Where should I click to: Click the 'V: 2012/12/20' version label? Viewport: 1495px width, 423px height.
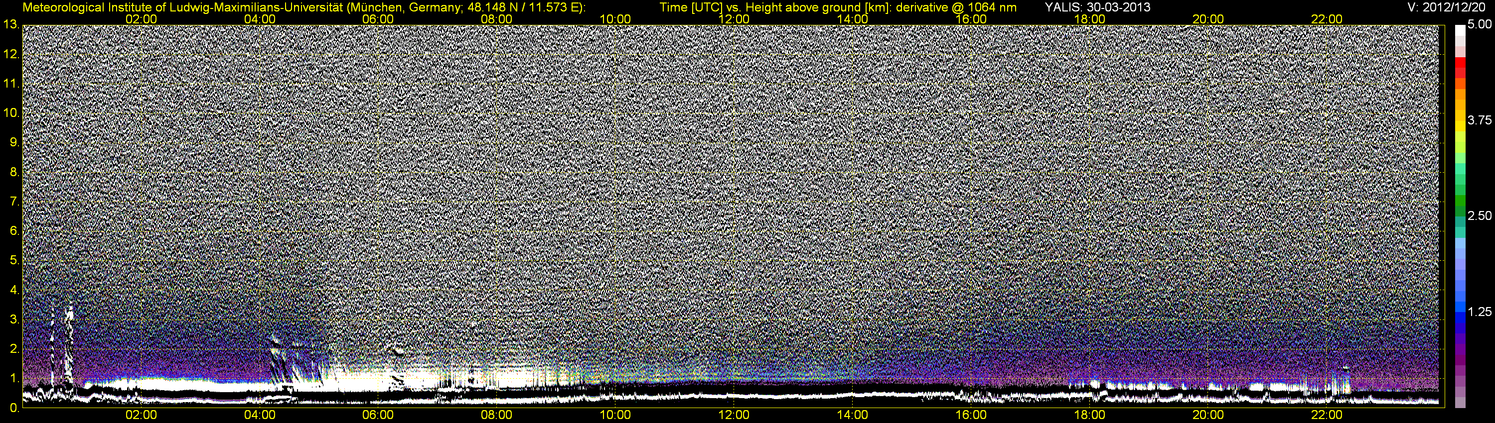(x=1446, y=7)
